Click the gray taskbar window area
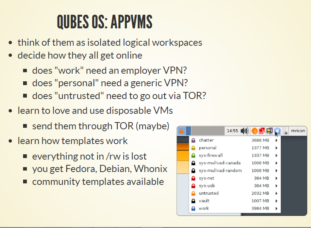The height and width of the screenshot is (228, 311). point(208,131)
